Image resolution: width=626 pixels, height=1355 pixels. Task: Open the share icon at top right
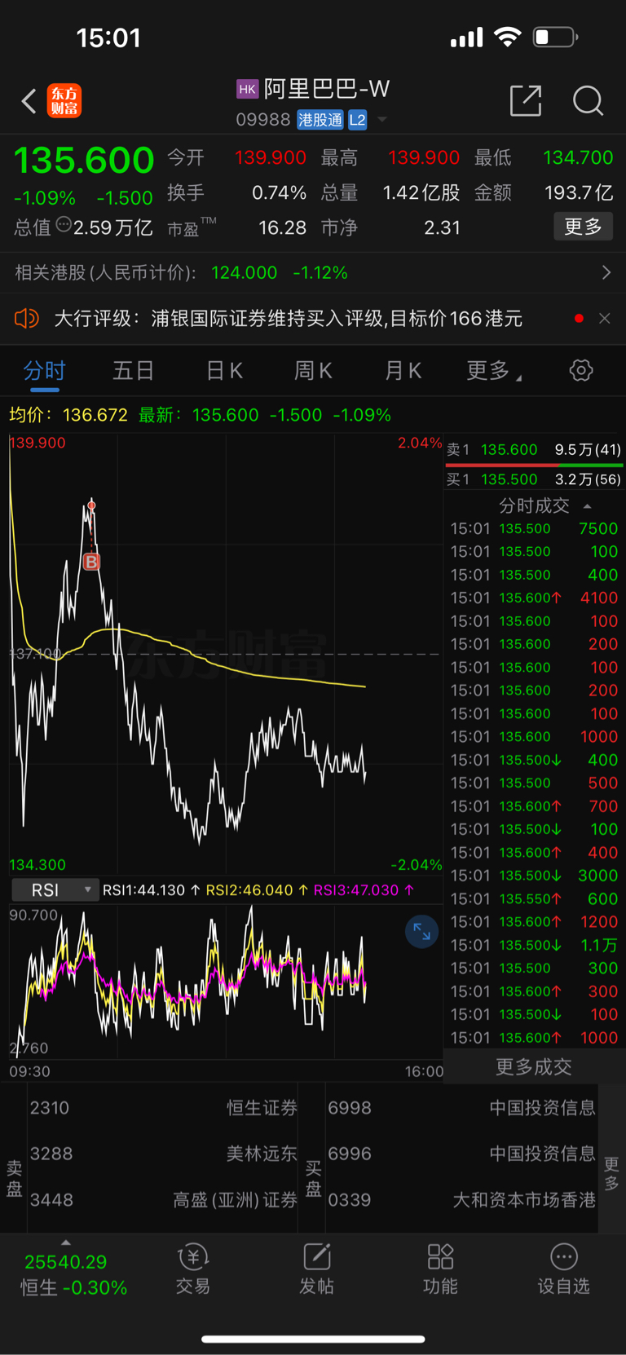click(x=526, y=100)
